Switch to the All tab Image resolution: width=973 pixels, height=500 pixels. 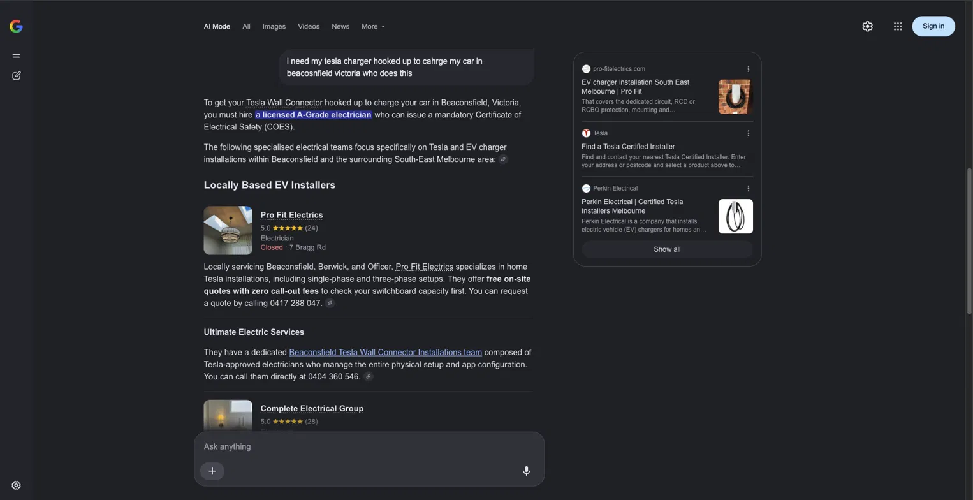(x=246, y=26)
